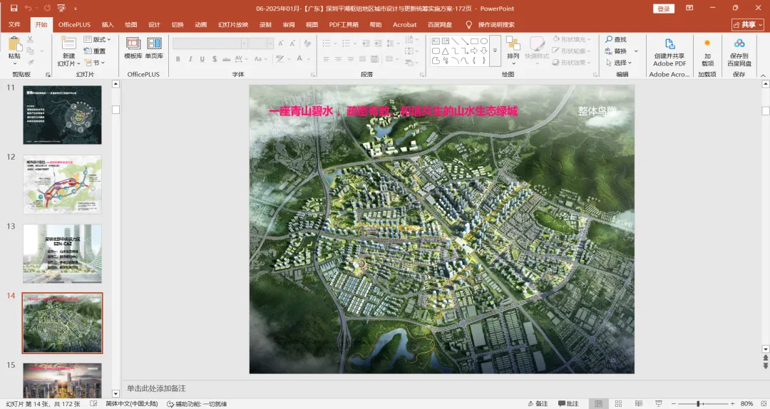
Task: Select slide 13 thumbnail
Action: [x=62, y=254]
